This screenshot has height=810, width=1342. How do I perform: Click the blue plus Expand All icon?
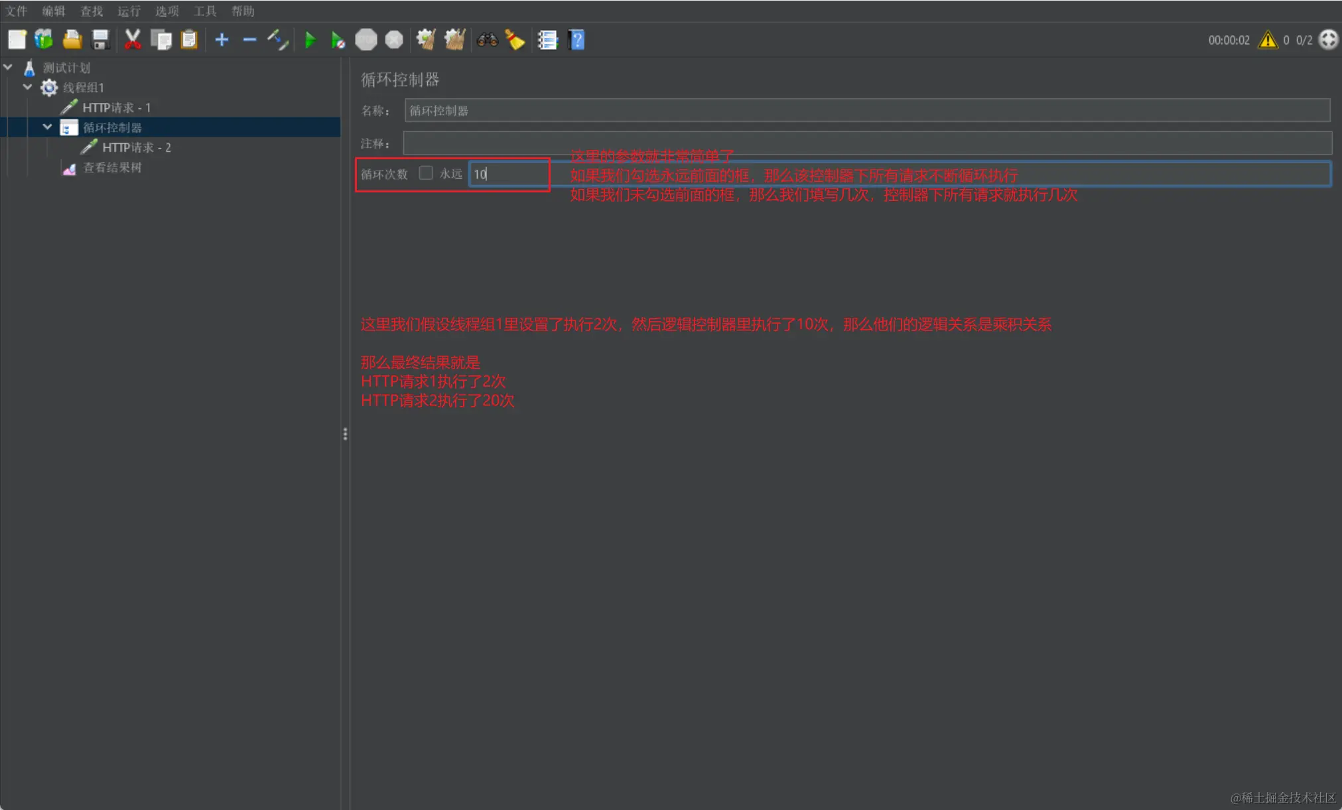coord(222,40)
